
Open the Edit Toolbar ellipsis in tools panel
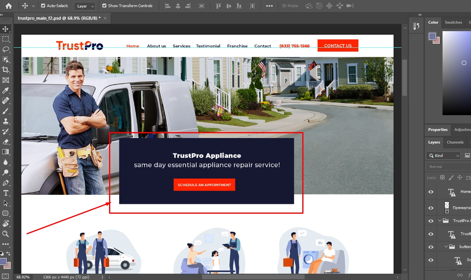(6, 244)
